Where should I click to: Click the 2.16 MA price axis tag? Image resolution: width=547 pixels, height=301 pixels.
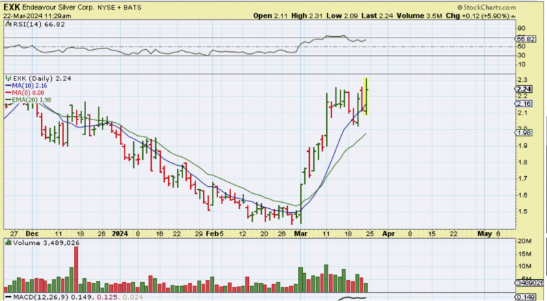tap(524, 103)
